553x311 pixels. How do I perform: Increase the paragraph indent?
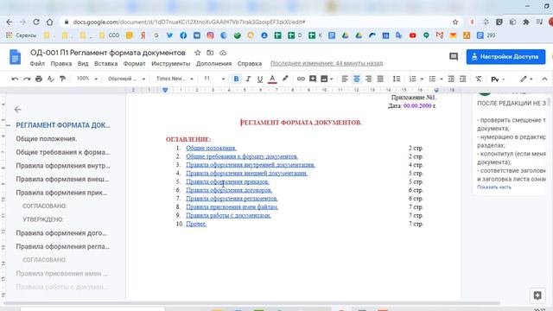point(463,79)
